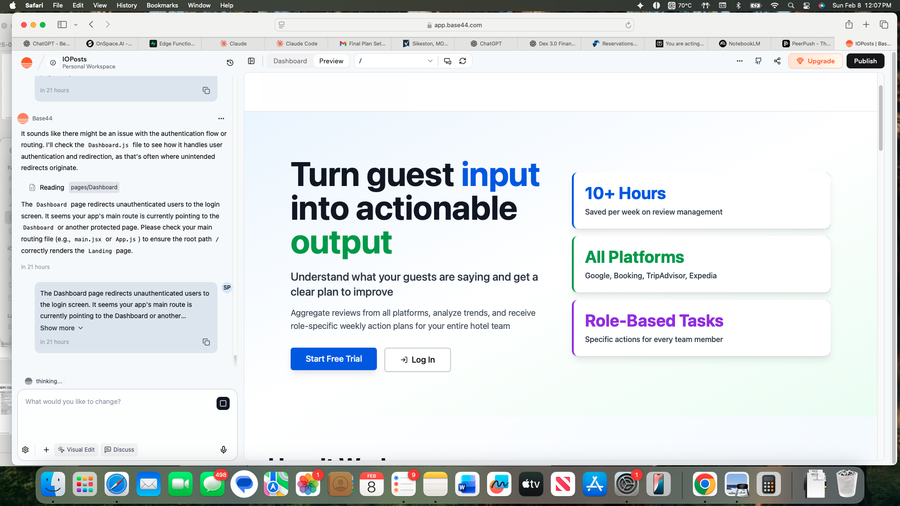Enable Visual Edit mode

coord(76,449)
